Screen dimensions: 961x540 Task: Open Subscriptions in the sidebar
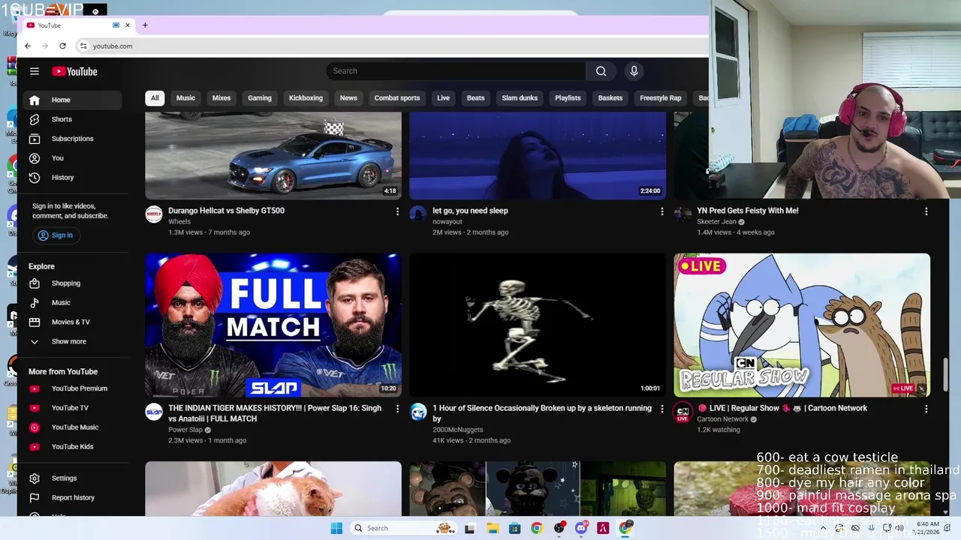[72, 139]
